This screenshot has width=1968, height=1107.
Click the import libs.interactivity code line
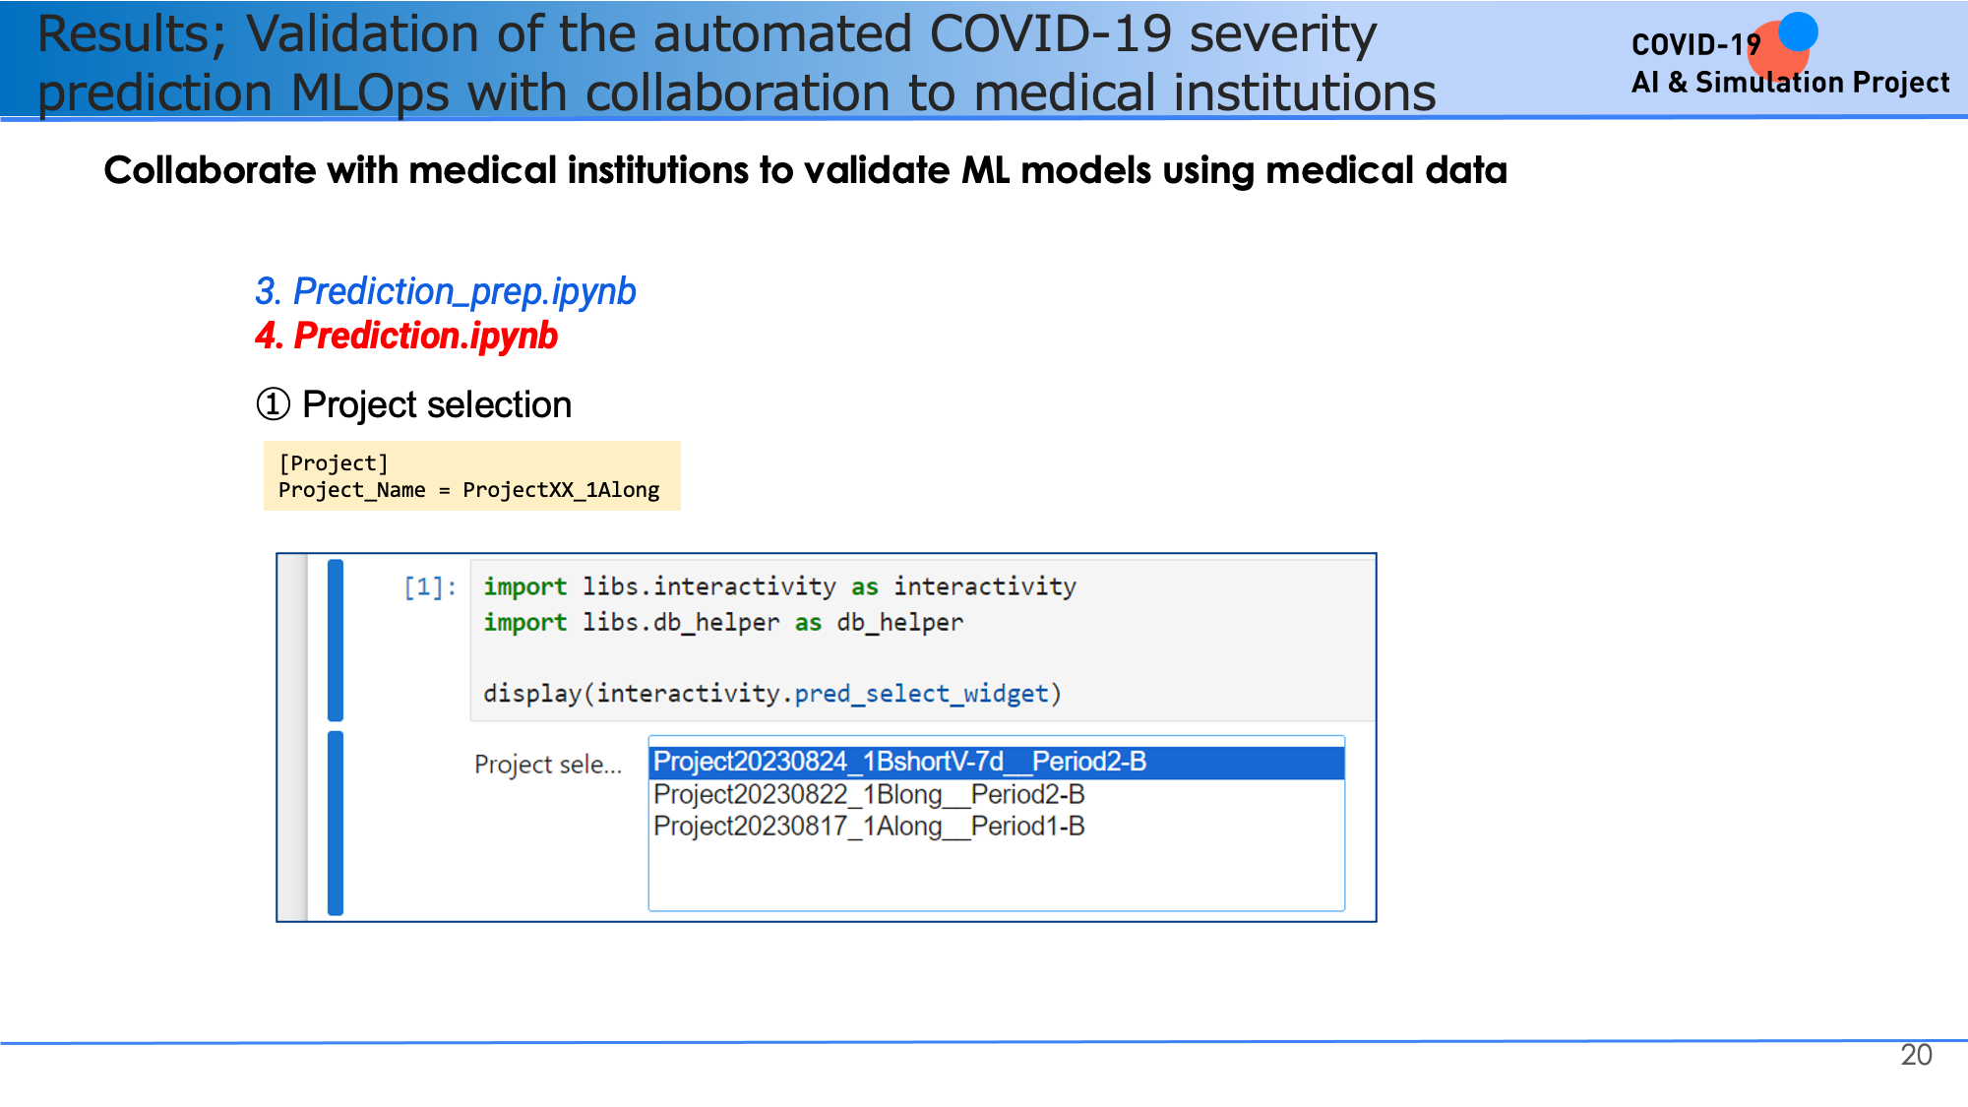click(779, 586)
